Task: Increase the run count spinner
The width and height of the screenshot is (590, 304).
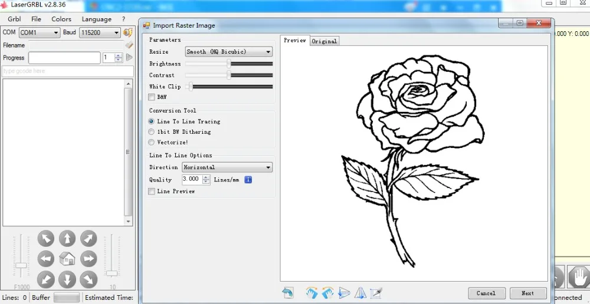Action: pos(119,55)
